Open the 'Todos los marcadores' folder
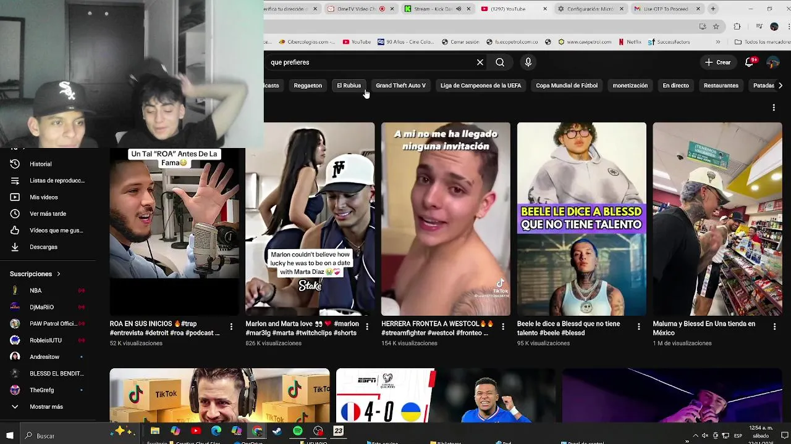Viewport: 791px width, 444px height. point(763,42)
